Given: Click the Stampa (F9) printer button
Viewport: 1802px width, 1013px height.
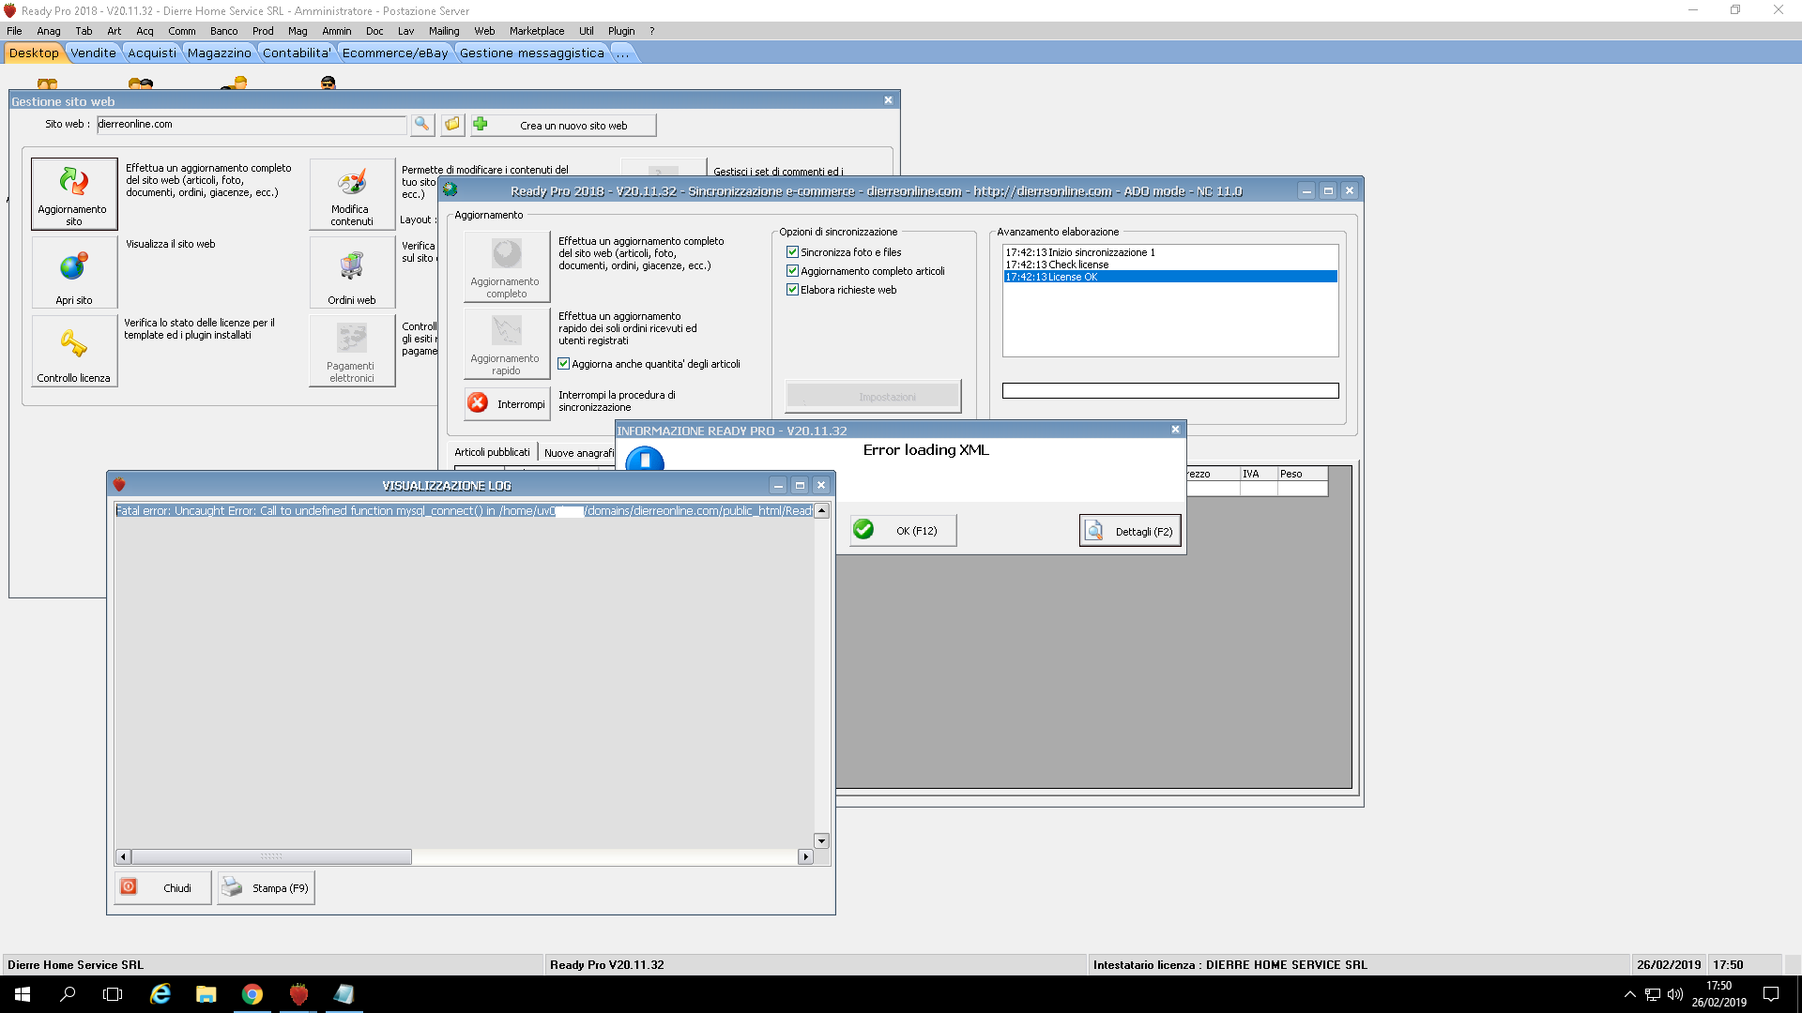Looking at the screenshot, I should (266, 887).
